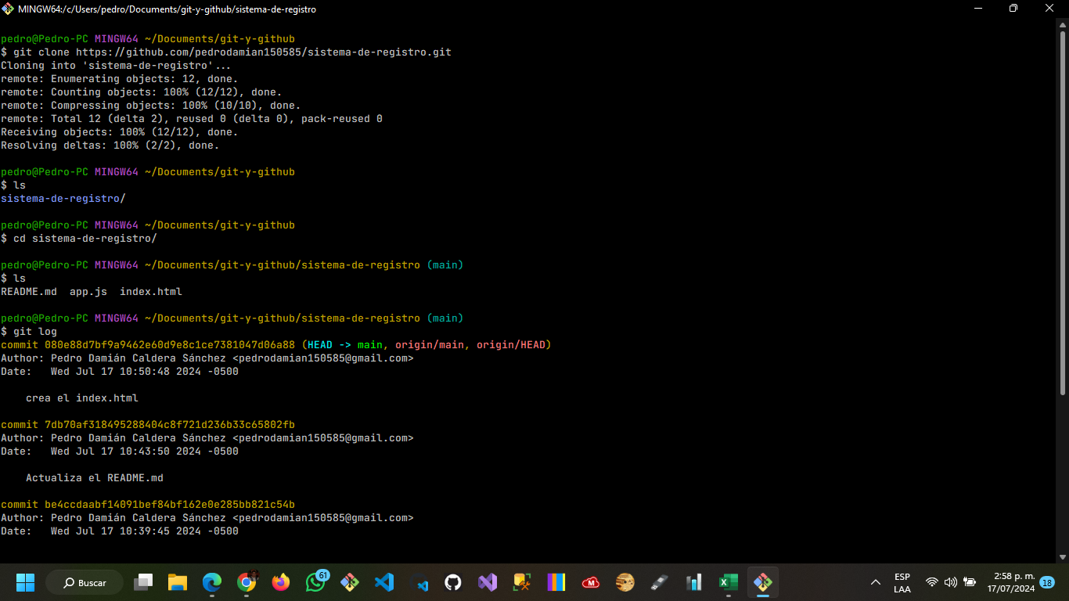1069x601 pixels.
Task: Open the purple-orange-yellow striped app icon
Action: [556, 582]
